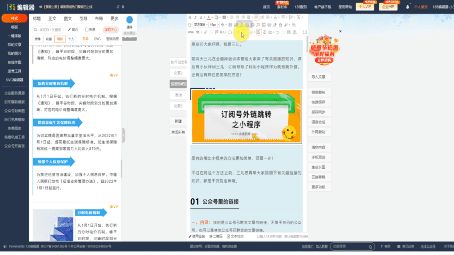The height and width of the screenshot is (255, 454).
Task: Undo last edit in editor
Action: coord(278,32)
